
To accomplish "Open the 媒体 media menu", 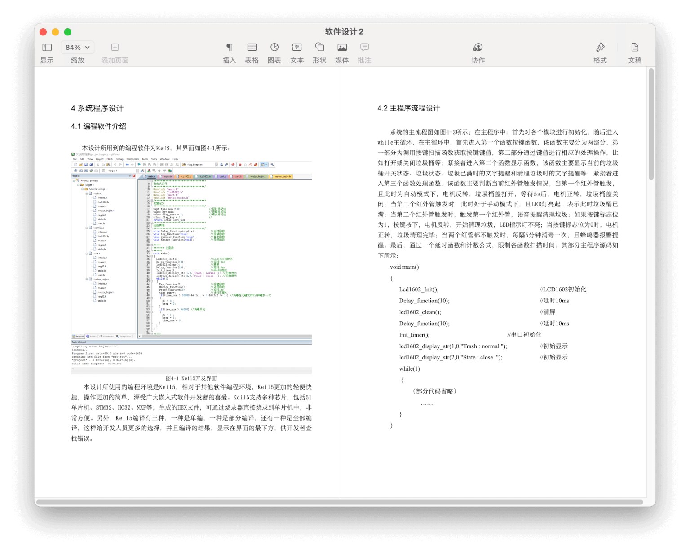I will (x=342, y=47).
